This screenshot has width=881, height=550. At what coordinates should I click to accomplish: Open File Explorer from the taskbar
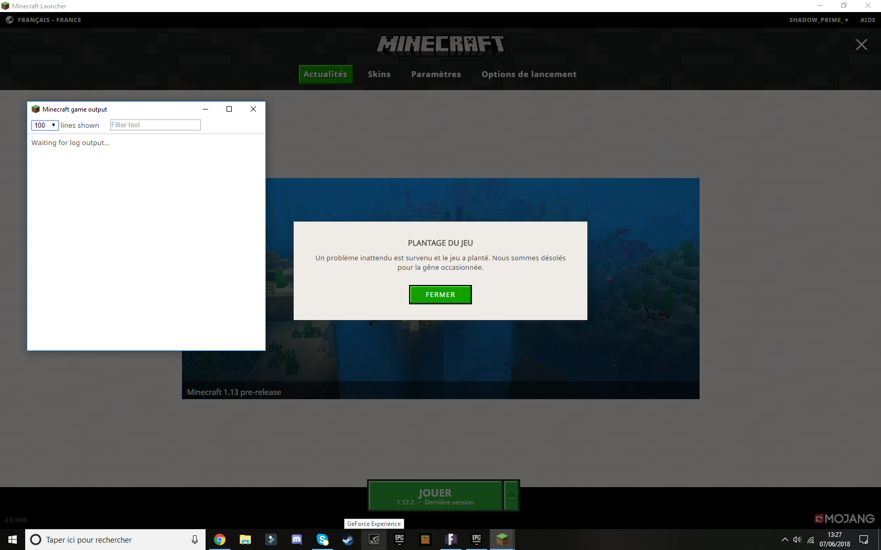tap(245, 540)
